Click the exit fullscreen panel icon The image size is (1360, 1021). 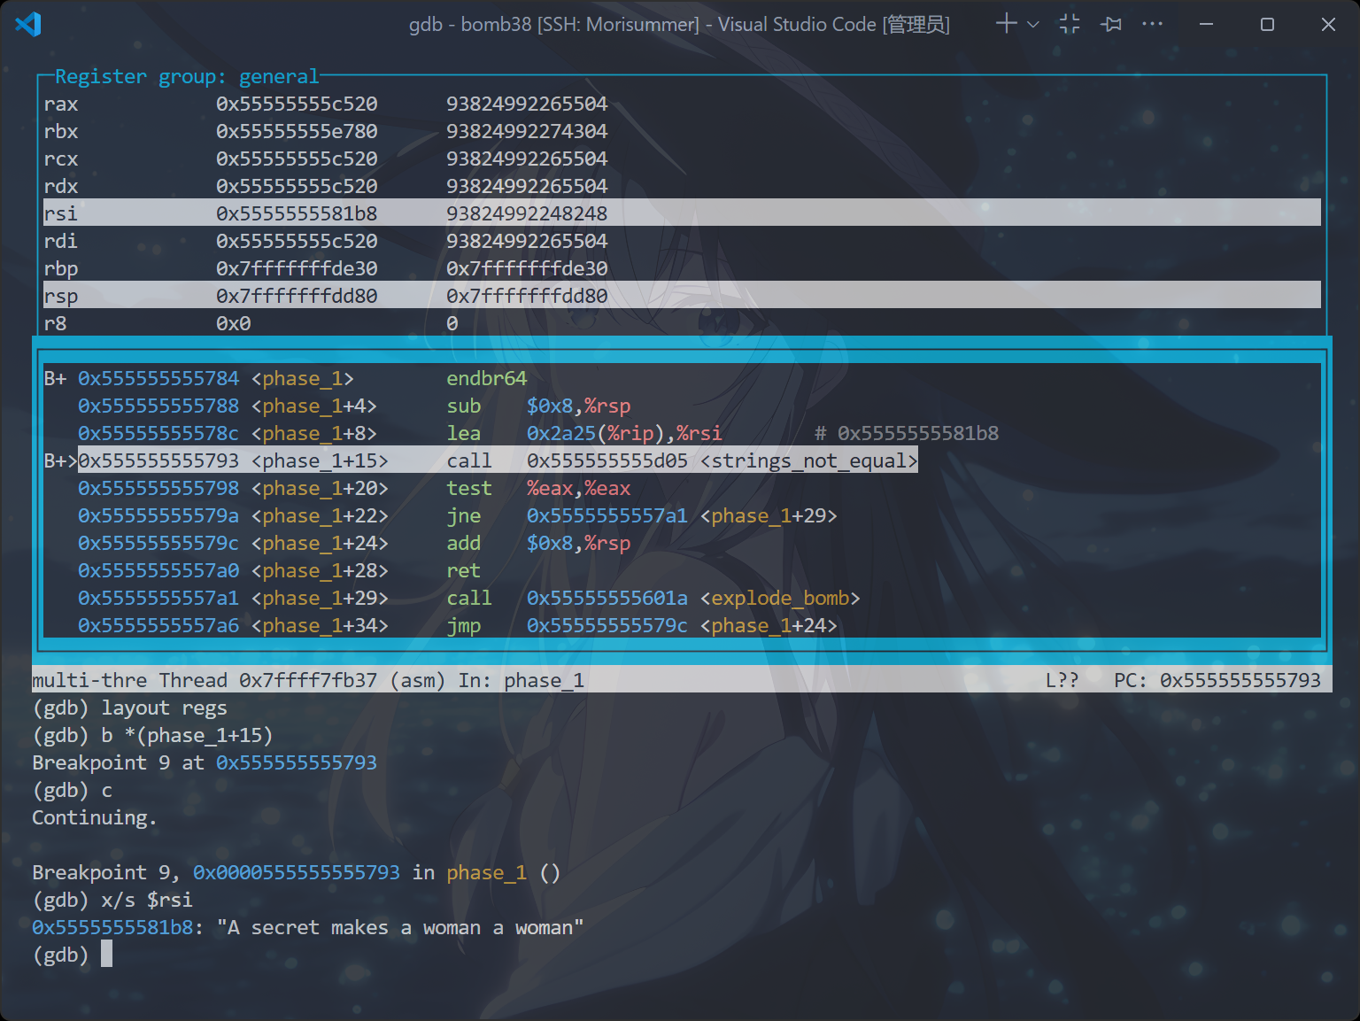point(1070,24)
